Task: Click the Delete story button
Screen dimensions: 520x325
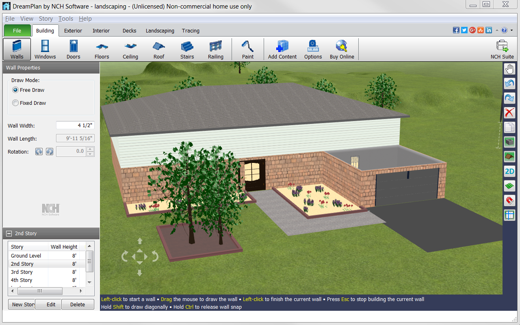Action: [x=78, y=304]
